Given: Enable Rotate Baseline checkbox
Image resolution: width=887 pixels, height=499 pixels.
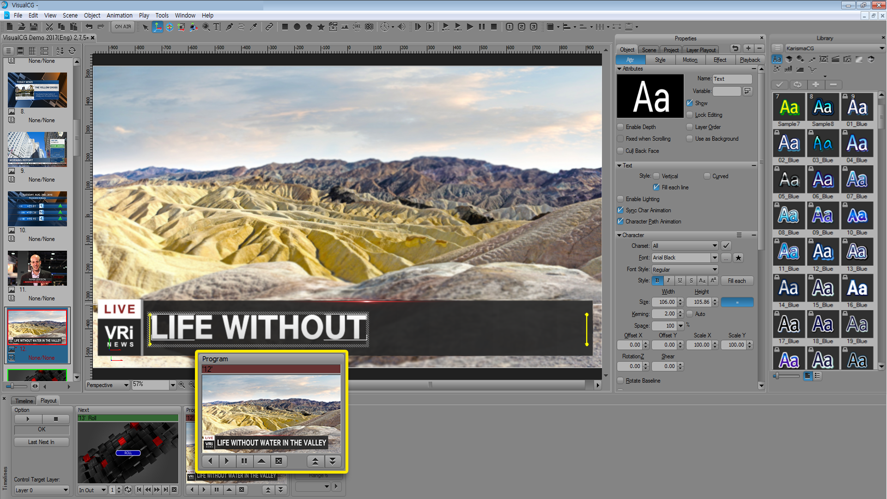Looking at the screenshot, I should coord(620,381).
